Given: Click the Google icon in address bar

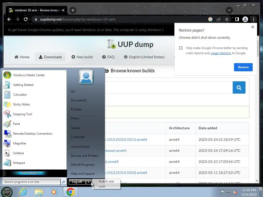Looking at the screenshot, I should (x=210, y=19).
